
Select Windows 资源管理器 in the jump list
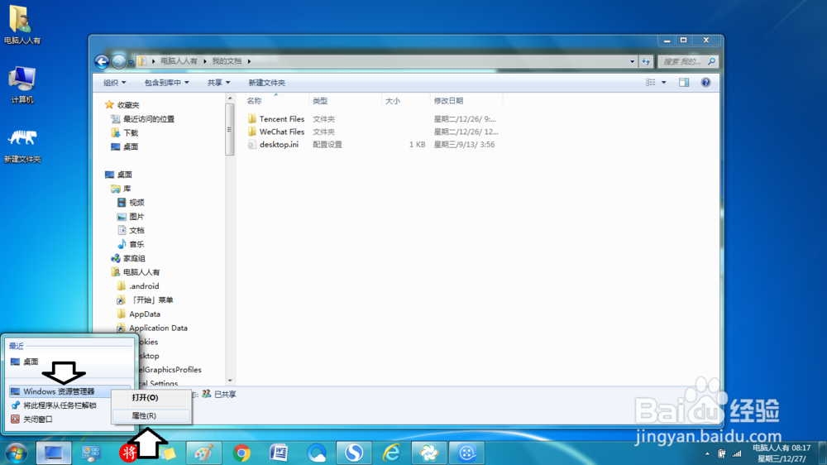60,391
